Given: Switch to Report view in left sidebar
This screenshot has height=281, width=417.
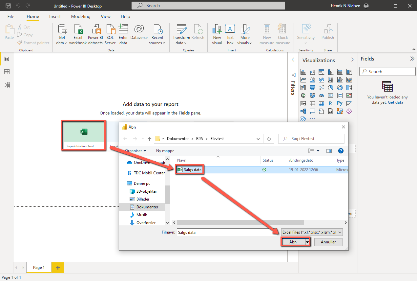Looking at the screenshot, I should [x=7, y=59].
